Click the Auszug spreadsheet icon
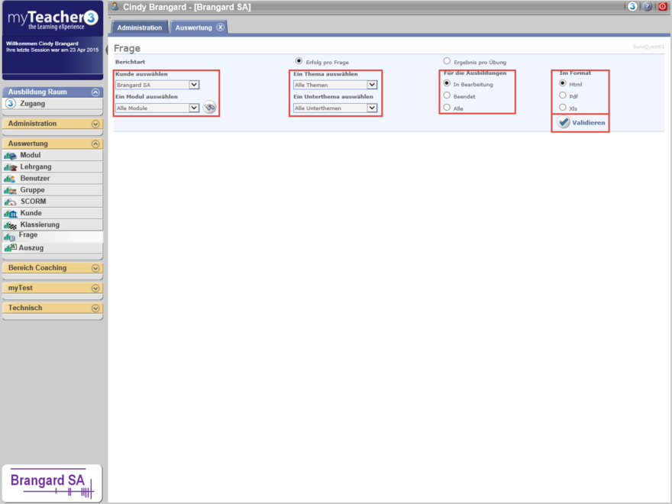Screen dimensions: 672x504 (x=10, y=248)
